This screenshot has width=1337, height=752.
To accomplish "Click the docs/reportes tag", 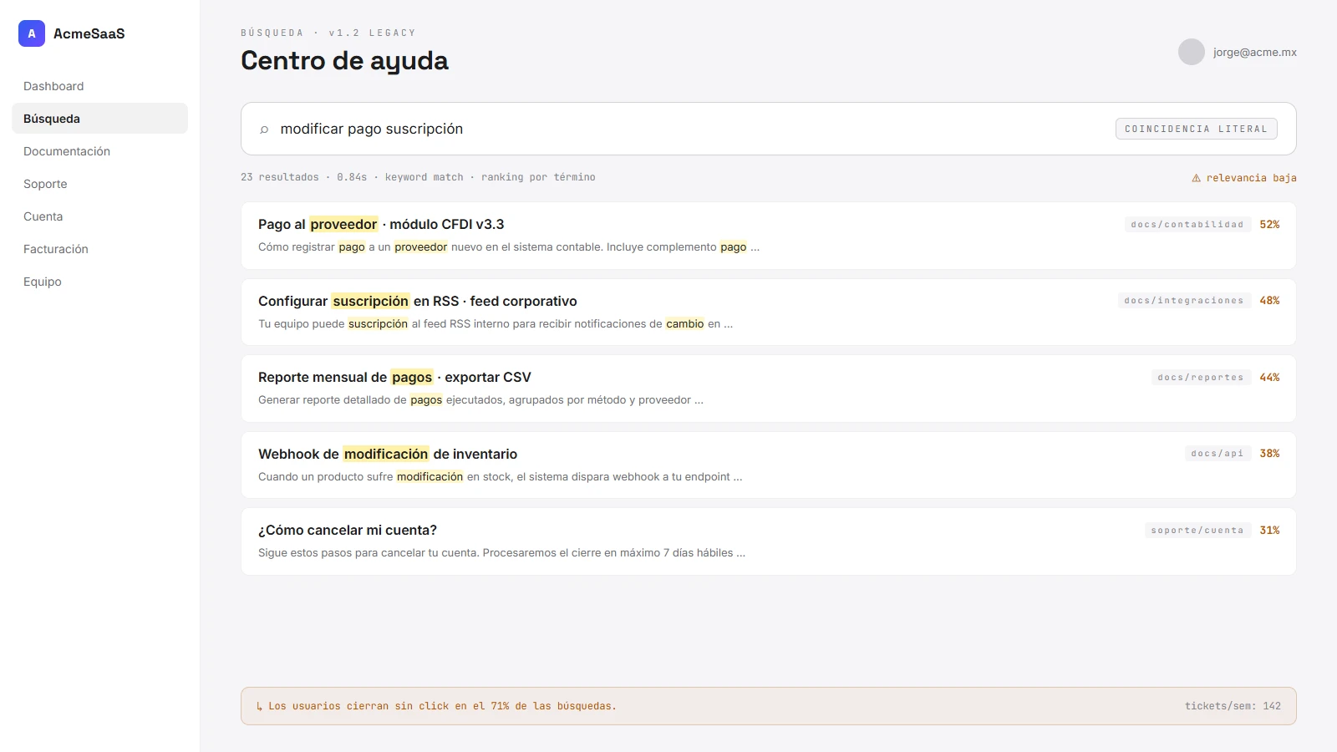I will [1200, 377].
